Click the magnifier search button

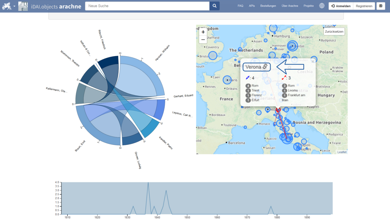point(214,6)
